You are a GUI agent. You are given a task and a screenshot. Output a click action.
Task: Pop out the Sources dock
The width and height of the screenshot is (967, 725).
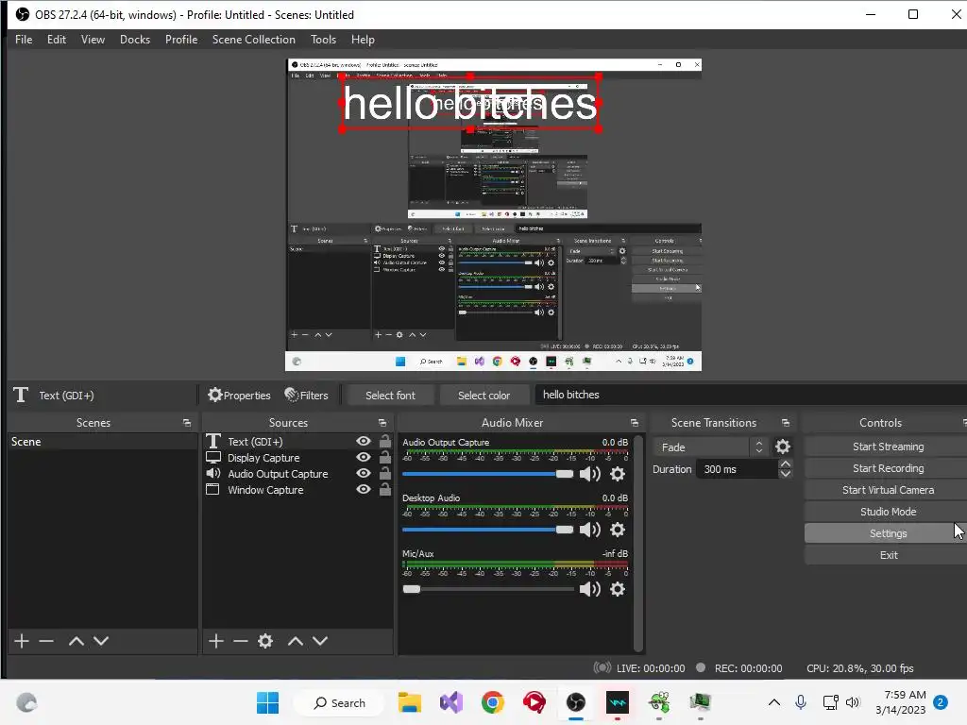(382, 423)
